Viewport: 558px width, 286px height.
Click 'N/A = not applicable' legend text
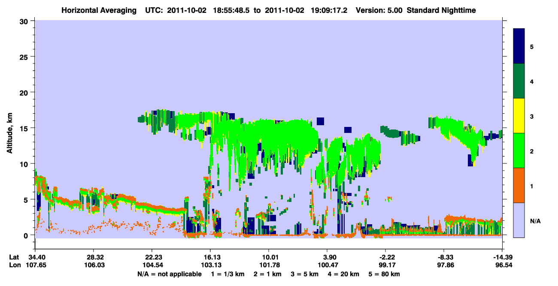point(169,274)
